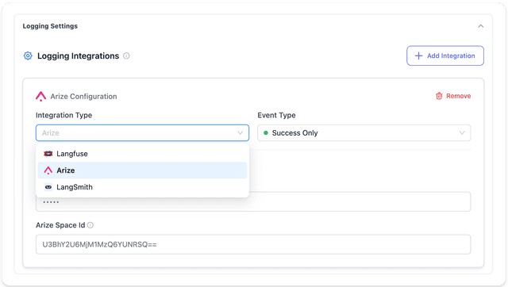Image resolution: width=508 pixels, height=287 pixels.
Task: Open the Event Type dropdown showing Success Only
Action: point(364,132)
